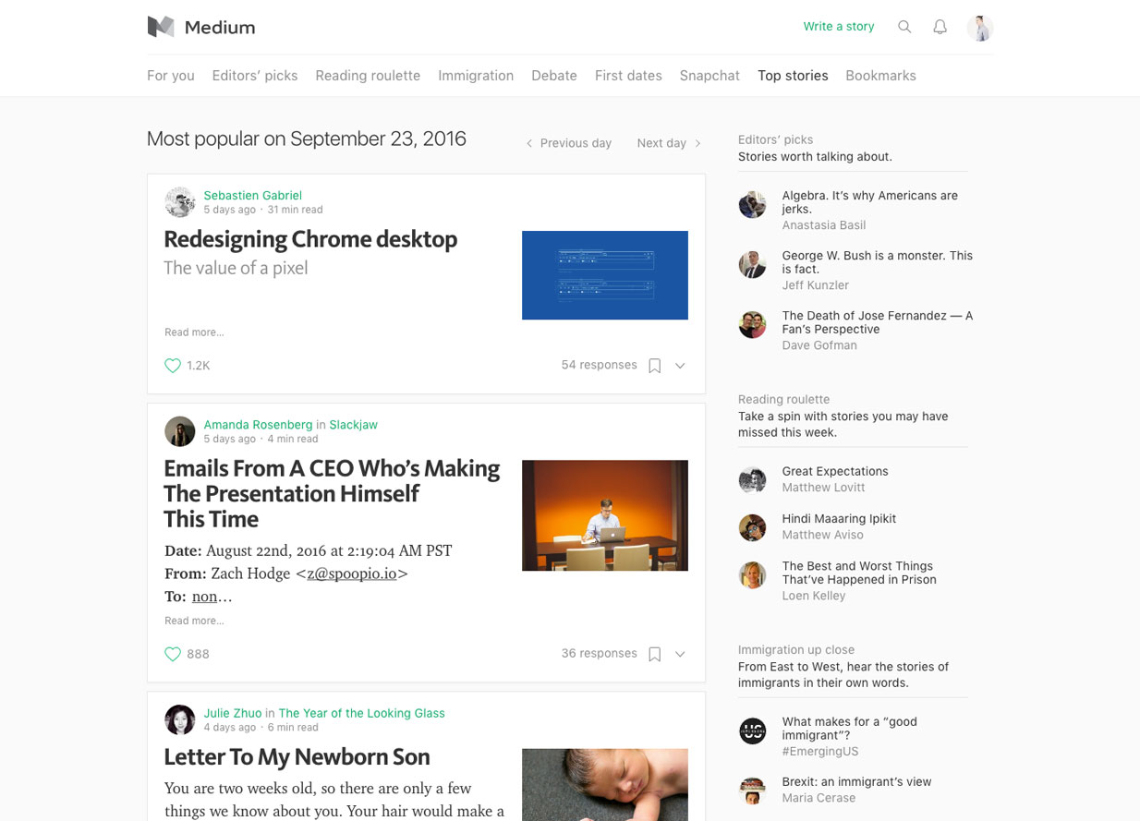Open The Year of the Looking Glass publication
The image size is (1140, 821).
pyautogui.click(x=362, y=713)
